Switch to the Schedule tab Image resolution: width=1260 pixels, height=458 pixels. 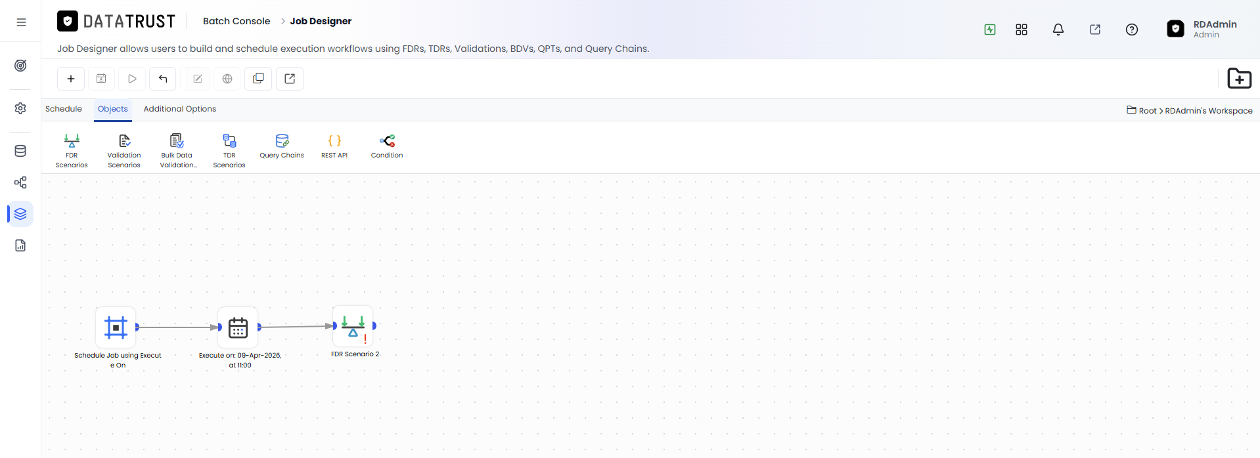click(x=64, y=109)
